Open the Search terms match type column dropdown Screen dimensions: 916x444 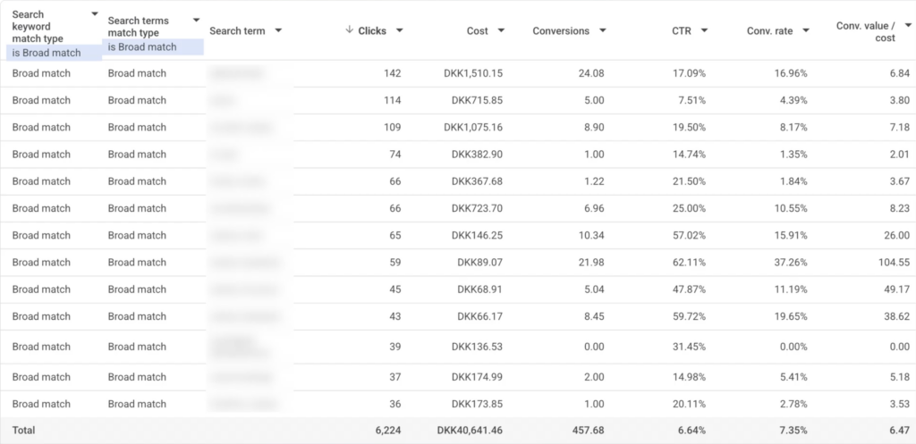click(197, 20)
